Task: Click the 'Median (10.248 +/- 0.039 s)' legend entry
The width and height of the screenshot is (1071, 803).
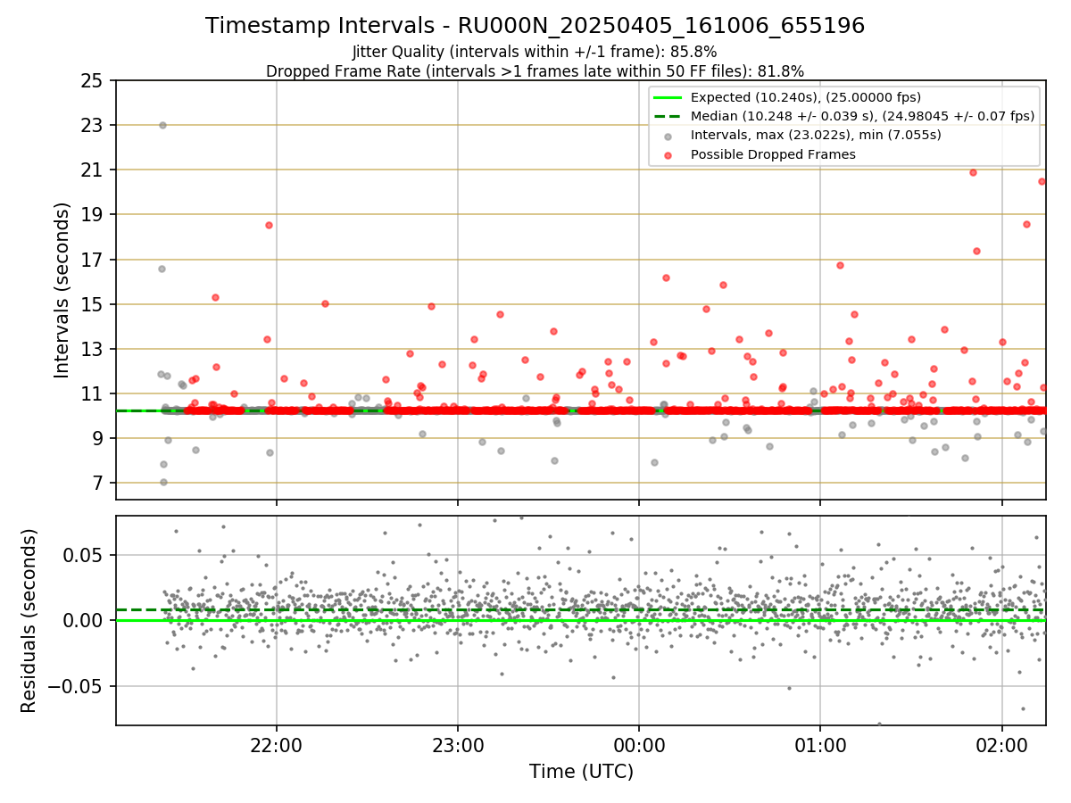Action: [862, 116]
